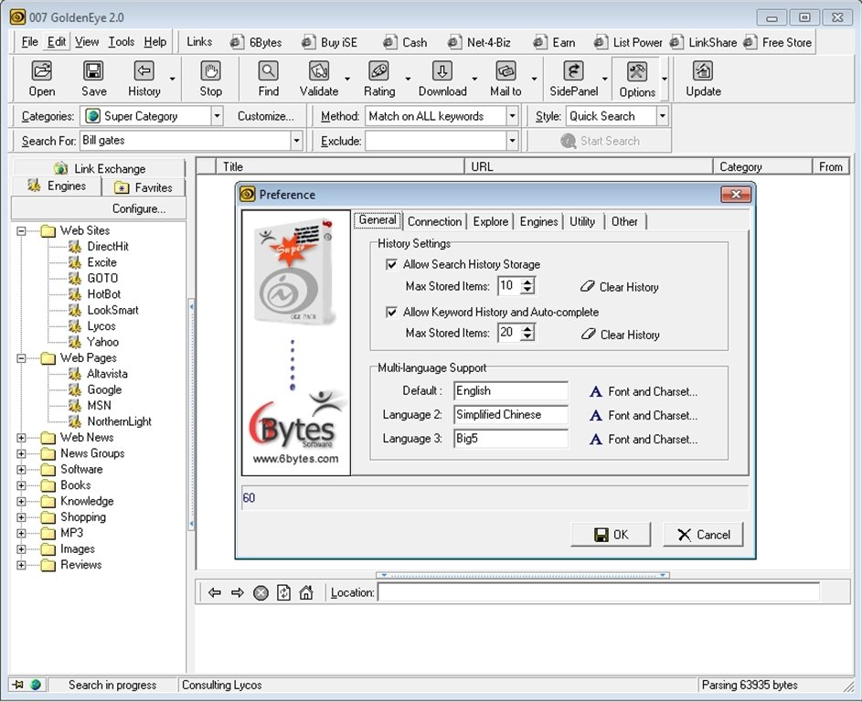862x702 pixels.
Task: Click the browser forward arrow icon
Action: coord(238,592)
